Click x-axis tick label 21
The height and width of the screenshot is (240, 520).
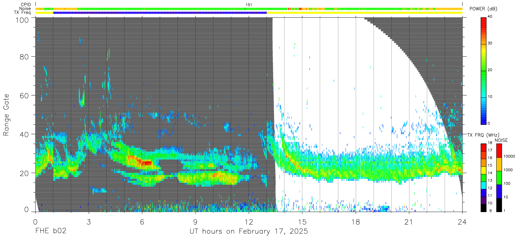point(409,221)
